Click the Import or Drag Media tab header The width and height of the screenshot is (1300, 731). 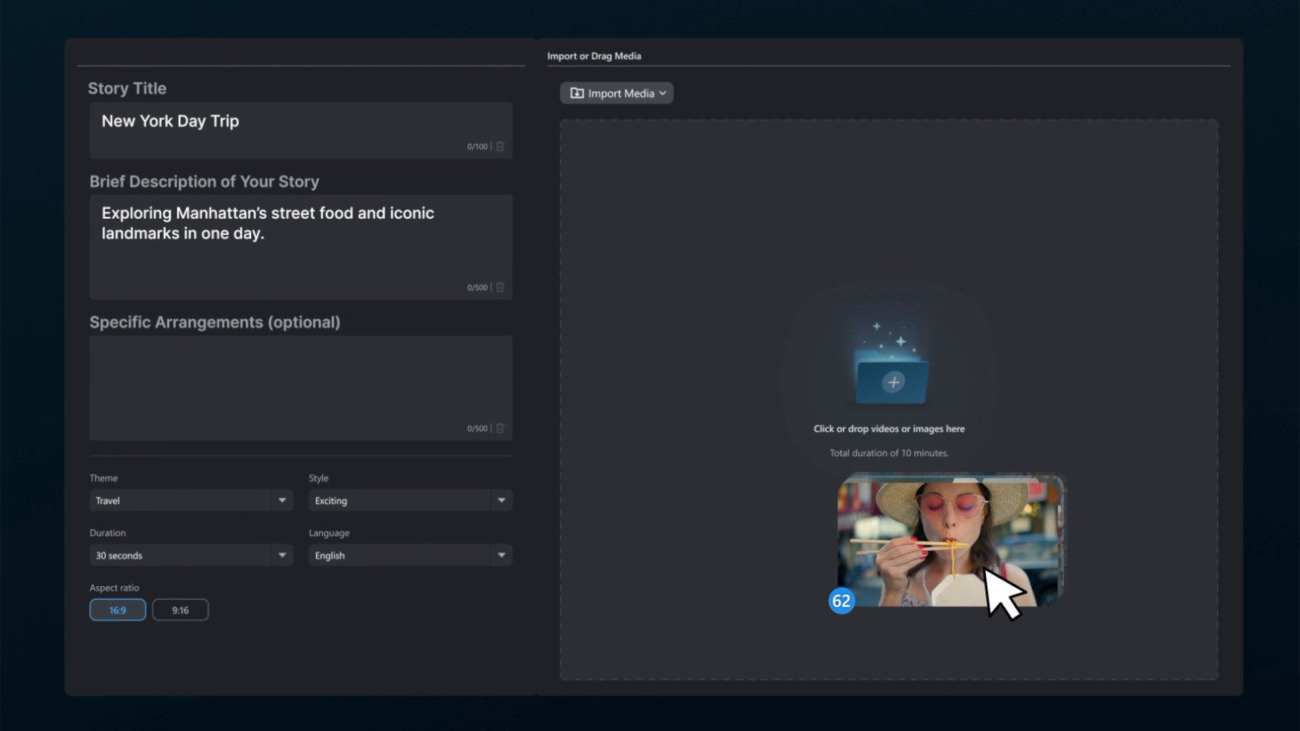(x=594, y=56)
